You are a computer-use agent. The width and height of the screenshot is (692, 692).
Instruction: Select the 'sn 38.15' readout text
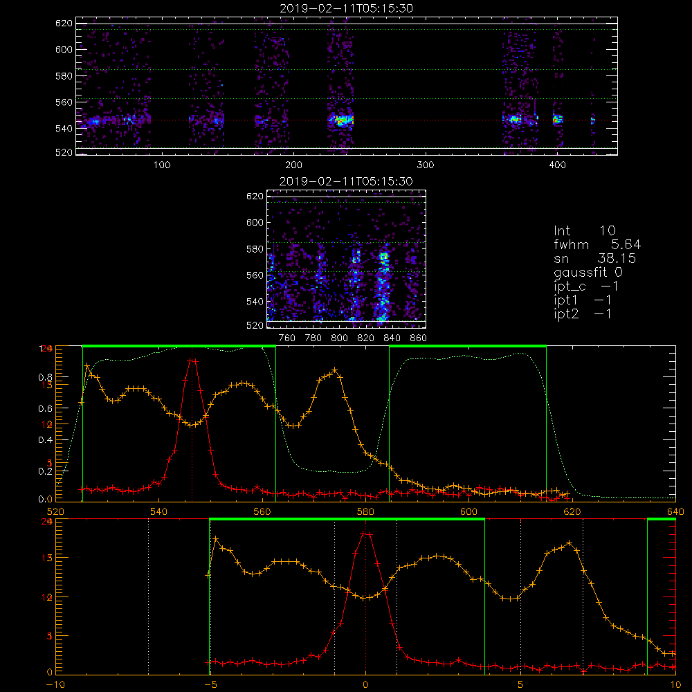[594, 258]
